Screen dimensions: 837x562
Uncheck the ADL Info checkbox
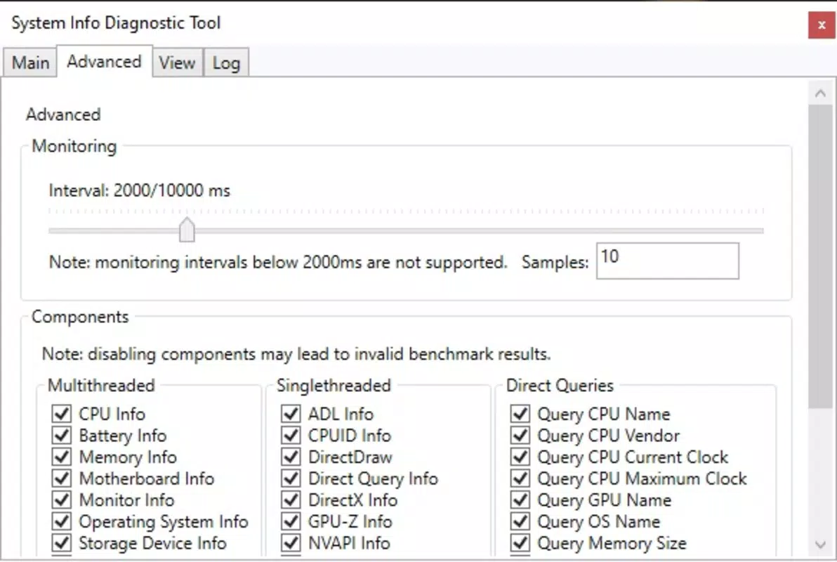(x=291, y=414)
